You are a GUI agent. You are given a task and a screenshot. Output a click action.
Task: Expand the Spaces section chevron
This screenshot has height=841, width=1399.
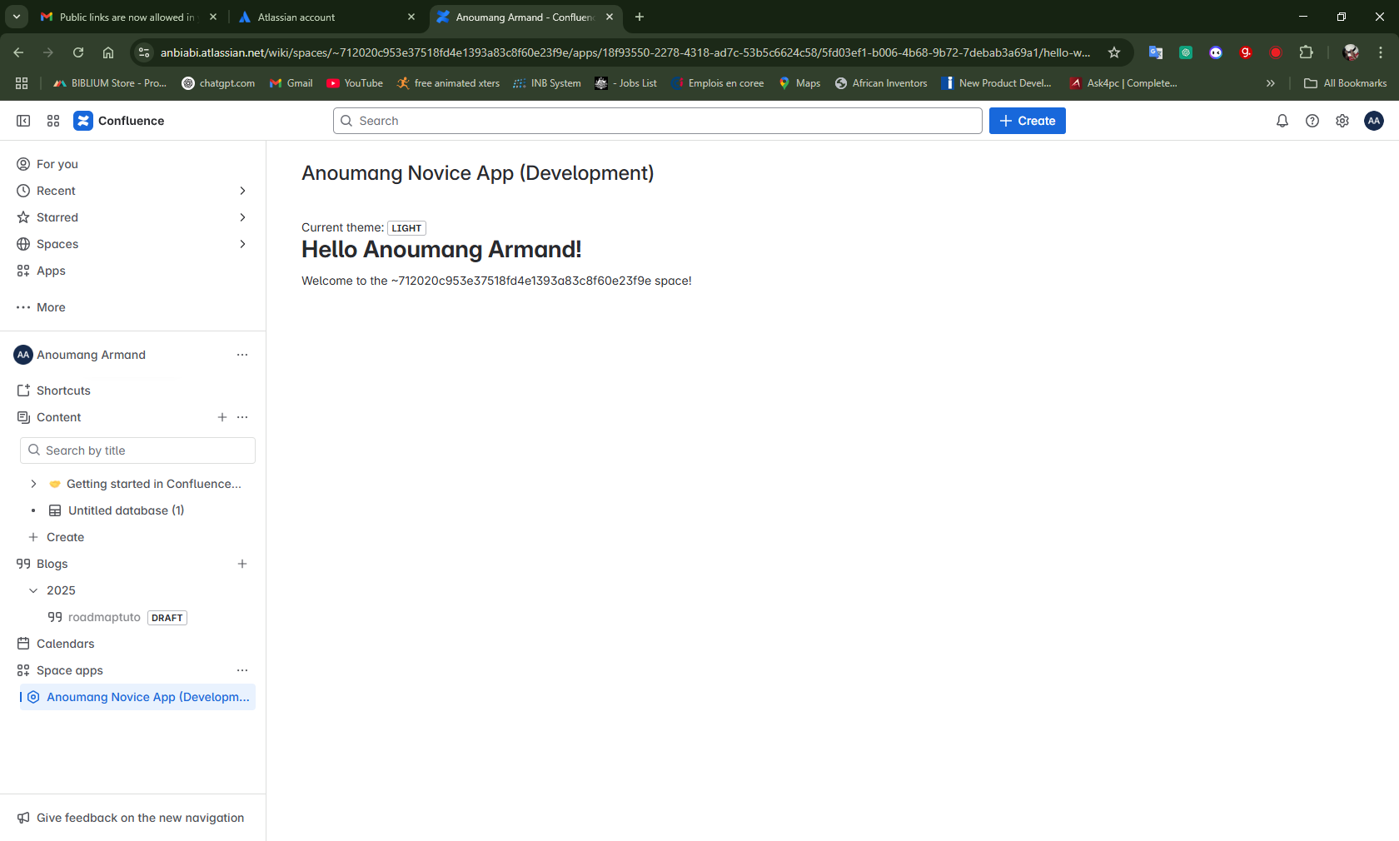point(242,244)
